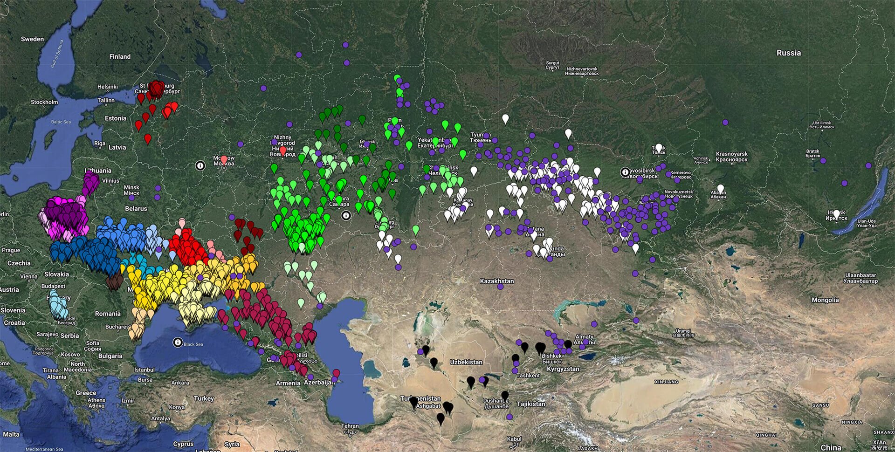Screen dimensions: 895x452
Task: Click the Finland country label
Action: 120,56
